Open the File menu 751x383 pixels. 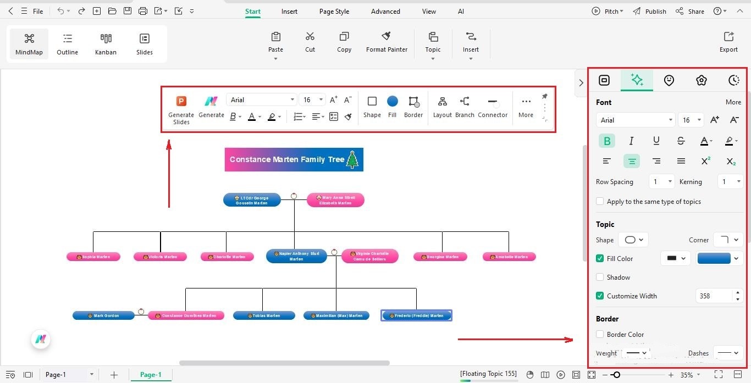[x=38, y=11]
